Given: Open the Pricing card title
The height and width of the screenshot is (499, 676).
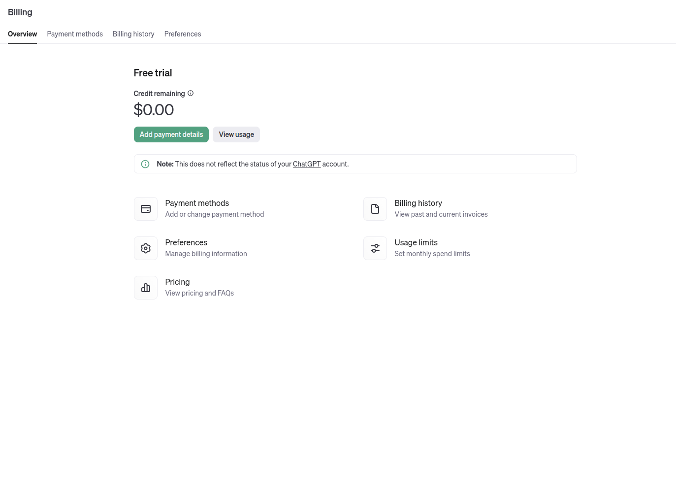Looking at the screenshot, I should coord(177,282).
